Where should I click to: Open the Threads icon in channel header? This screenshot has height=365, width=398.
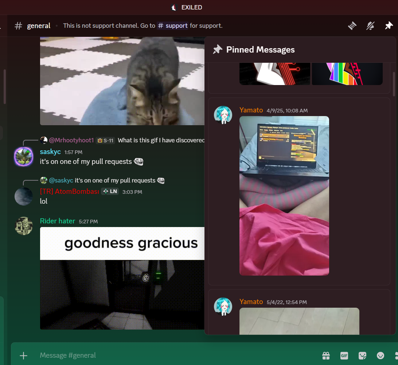352,26
